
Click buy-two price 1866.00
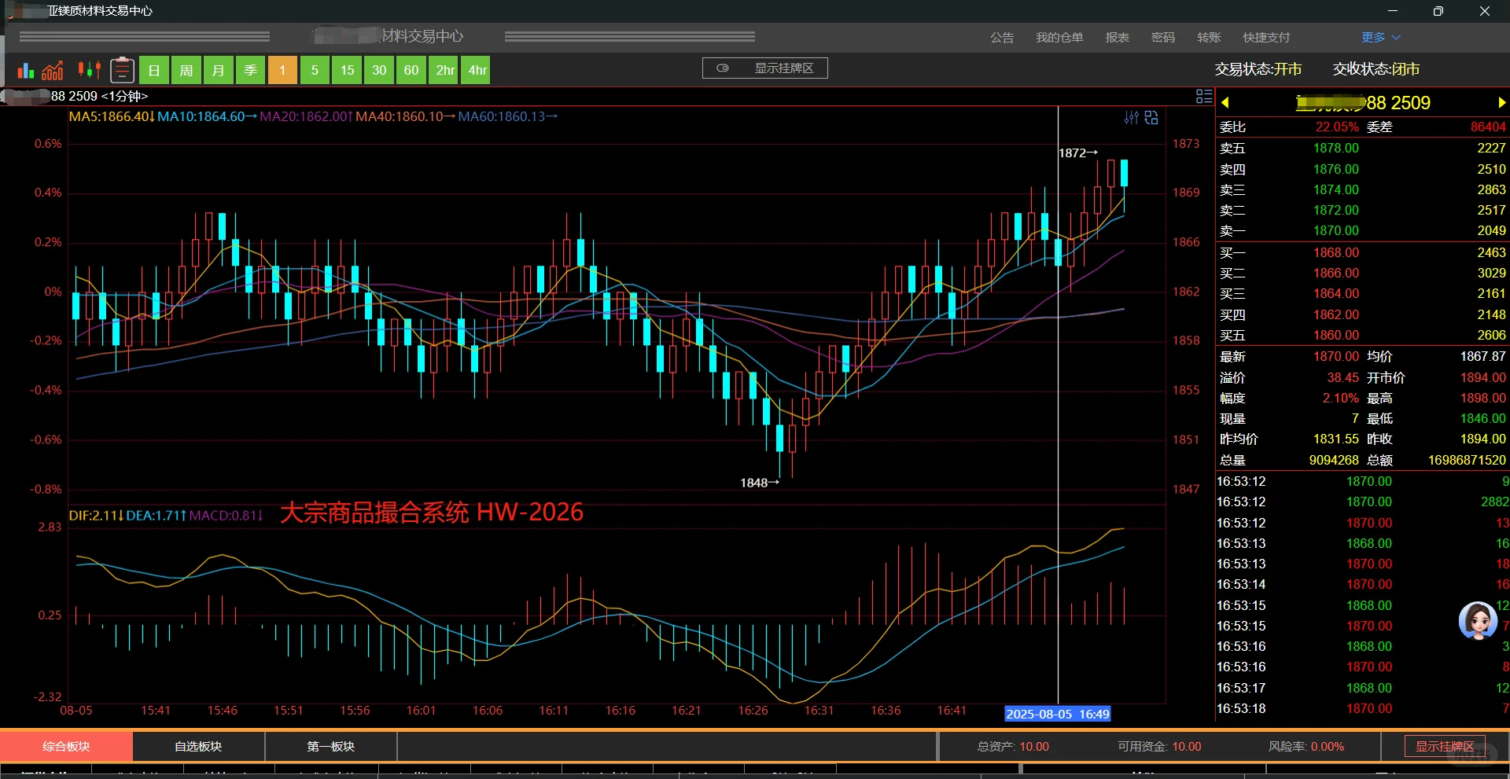[x=1335, y=273]
